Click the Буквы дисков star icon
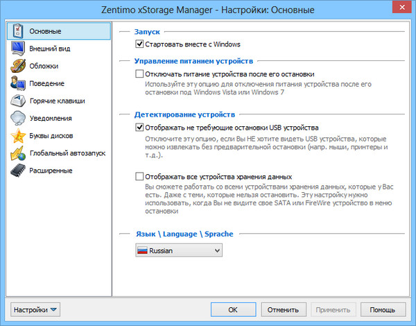Viewport: 416px width, 326px height. coord(18,136)
